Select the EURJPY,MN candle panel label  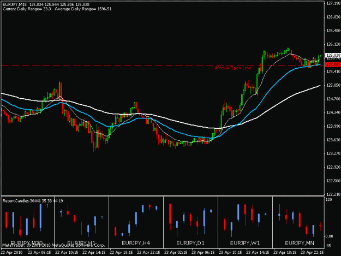(x=300, y=243)
